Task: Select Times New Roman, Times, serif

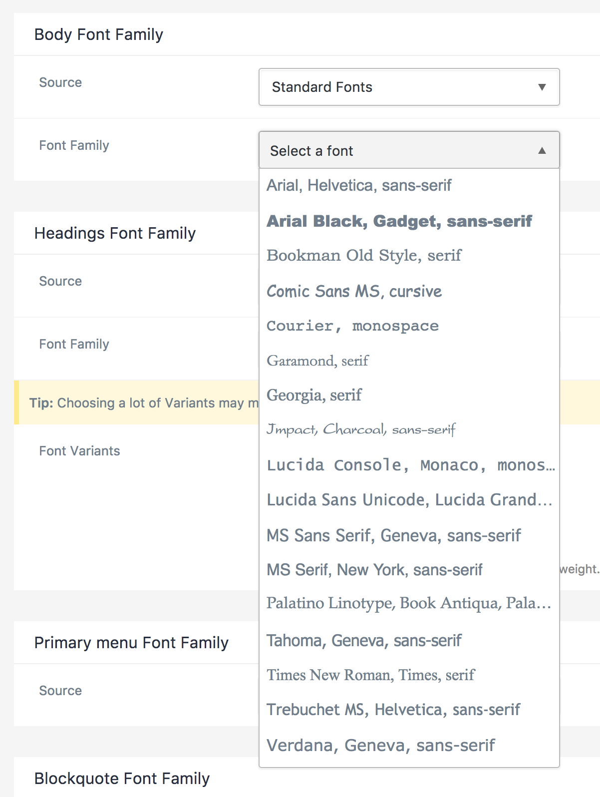Action: click(x=370, y=675)
